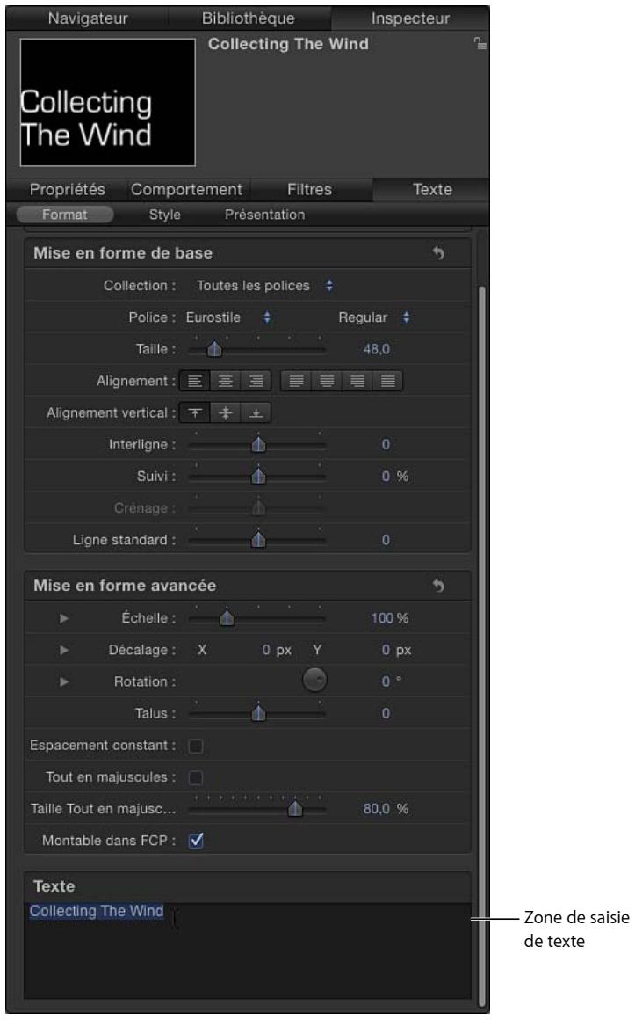Enable Tout en majuscules checkbox

click(196, 777)
